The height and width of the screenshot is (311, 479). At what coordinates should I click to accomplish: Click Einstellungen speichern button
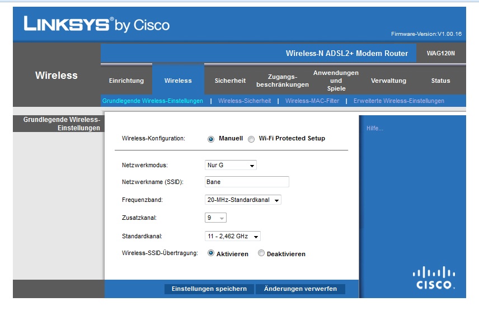tap(209, 289)
